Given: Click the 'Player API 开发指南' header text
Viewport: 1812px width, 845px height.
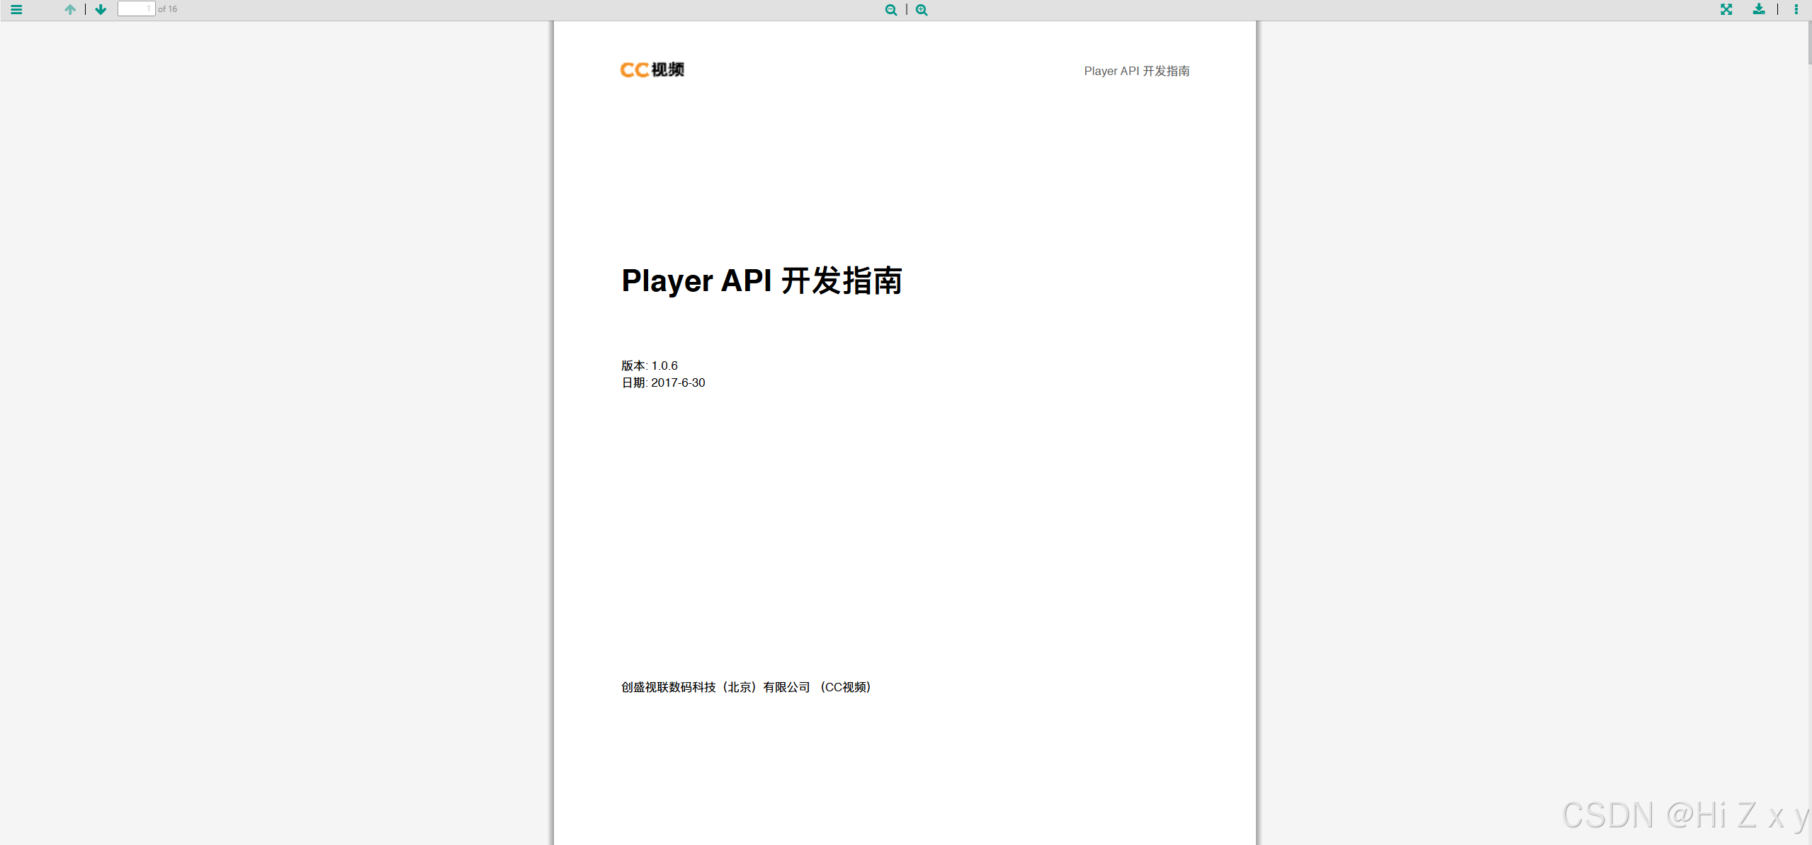Looking at the screenshot, I should tap(1136, 71).
